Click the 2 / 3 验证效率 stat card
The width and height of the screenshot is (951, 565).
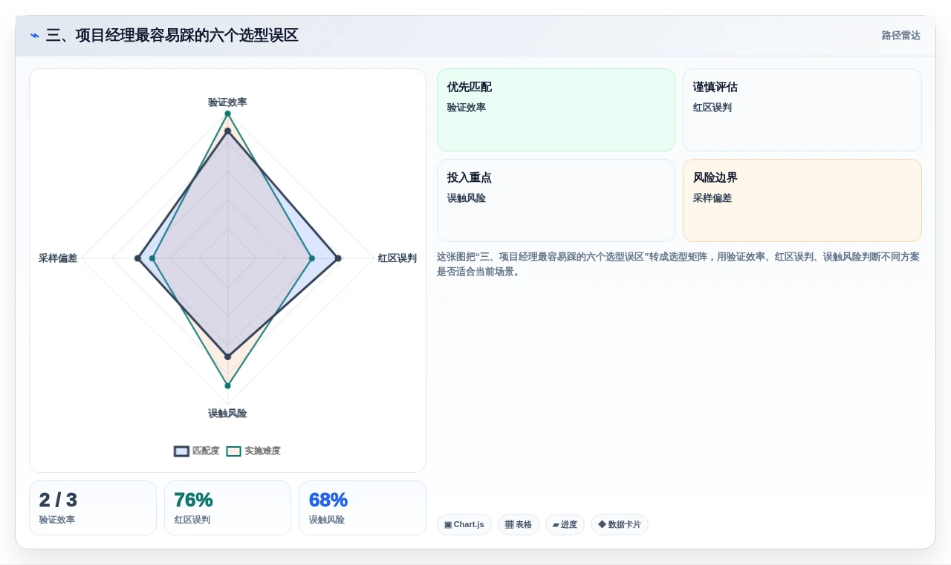tap(93, 508)
